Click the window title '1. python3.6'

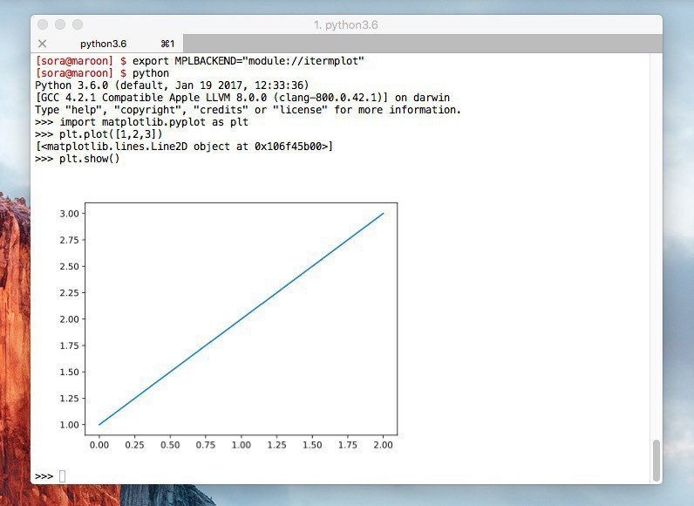click(345, 24)
